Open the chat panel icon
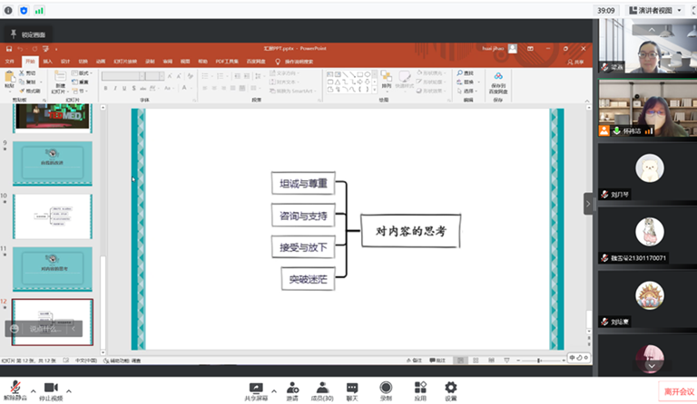This screenshot has width=697, height=404. tap(352, 388)
